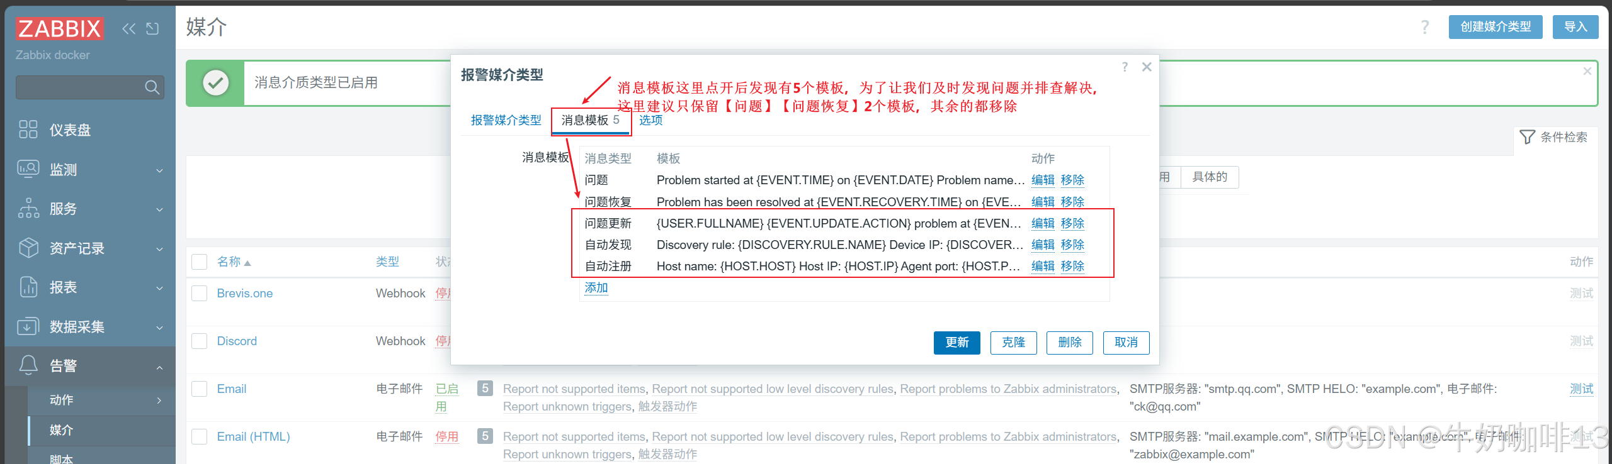The width and height of the screenshot is (1612, 464).
Task: Click the 数据采集 data collection icon
Action: coord(28,326)
